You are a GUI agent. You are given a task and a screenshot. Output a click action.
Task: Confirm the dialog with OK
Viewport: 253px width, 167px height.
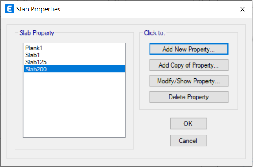click(189, 124)
